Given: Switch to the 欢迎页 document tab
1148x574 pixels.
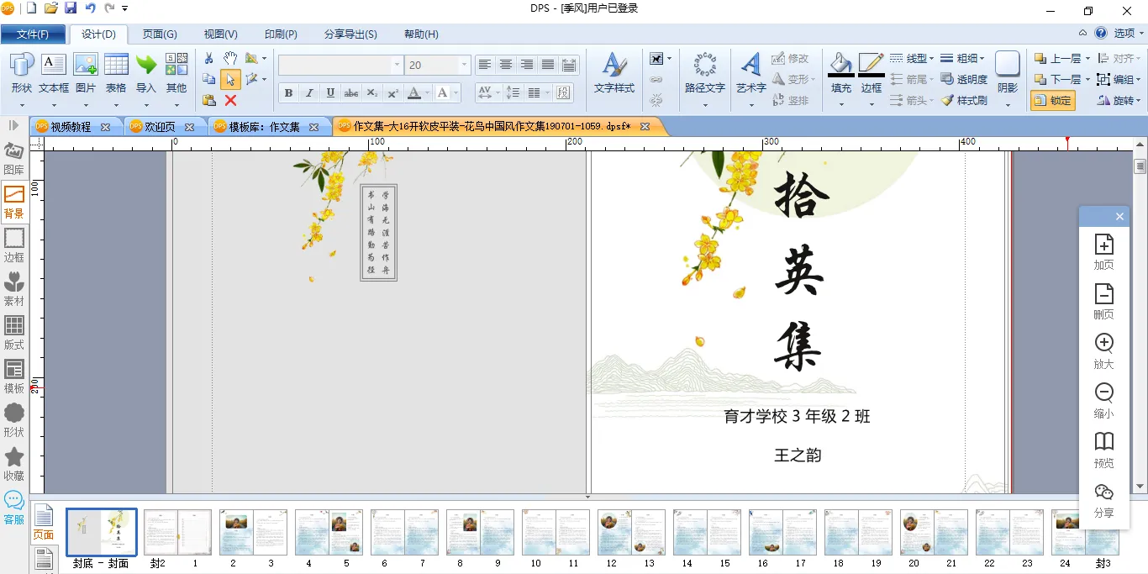Looking at the screenshot, I should click(160, 127).
